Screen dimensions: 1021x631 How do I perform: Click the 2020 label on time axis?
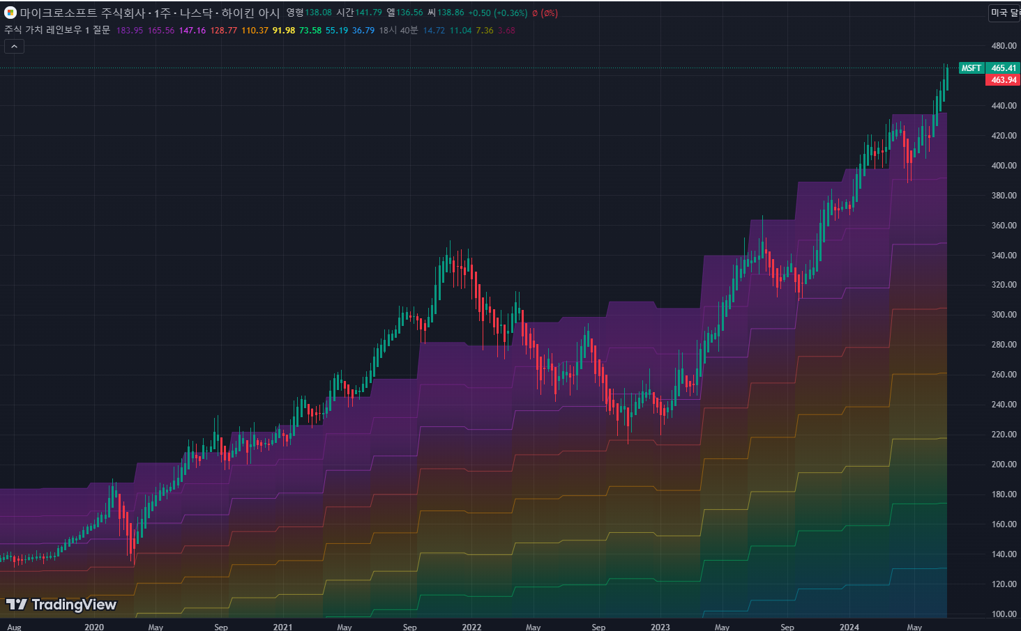pos(94,627)
